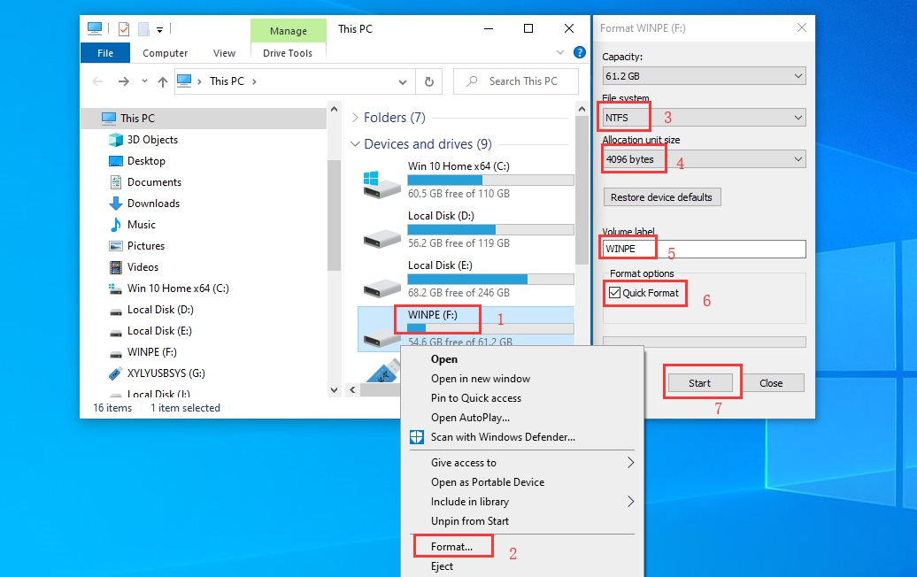Open Music in navigation pane
The image size is (917, 577).
tap(141, 225)
